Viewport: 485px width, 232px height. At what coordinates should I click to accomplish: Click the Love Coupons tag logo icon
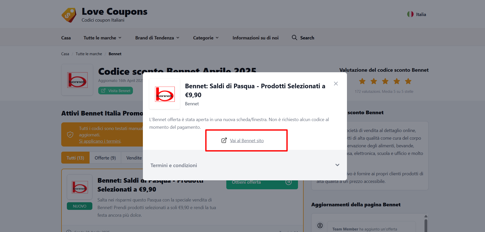click(x=69, y=15)
